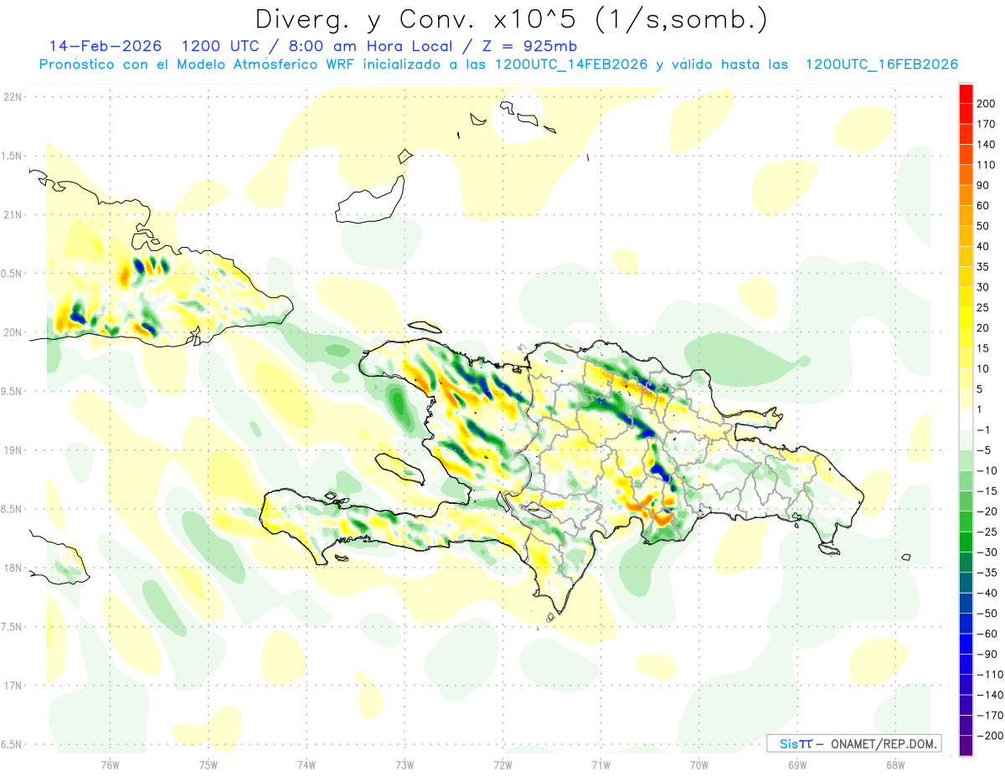Viewport: 1005px width, 776px height.
Task: Click the longitude label "73W"
Action: [405, 763]
